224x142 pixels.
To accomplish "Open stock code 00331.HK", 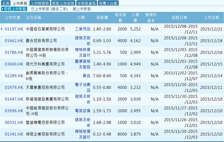I will point(14,122).
